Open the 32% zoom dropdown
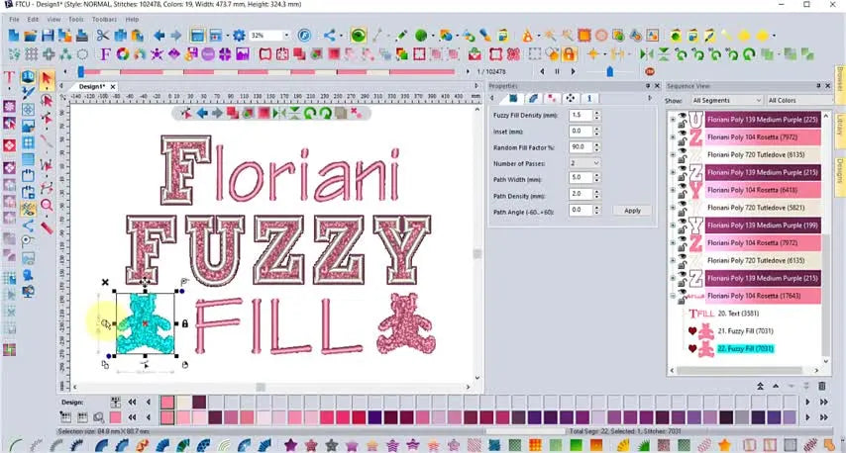This screenshot has height=453, width=846. [x=286, y=36]
